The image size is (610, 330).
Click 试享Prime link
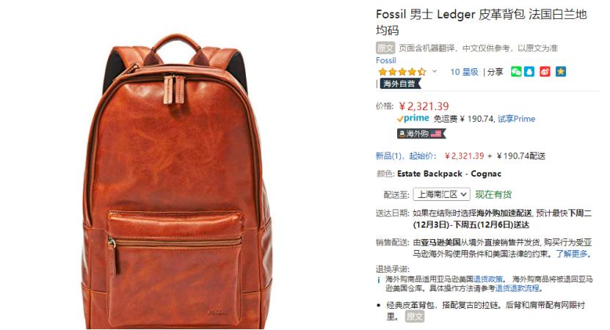pyautogui.click(x=516, y=119)
